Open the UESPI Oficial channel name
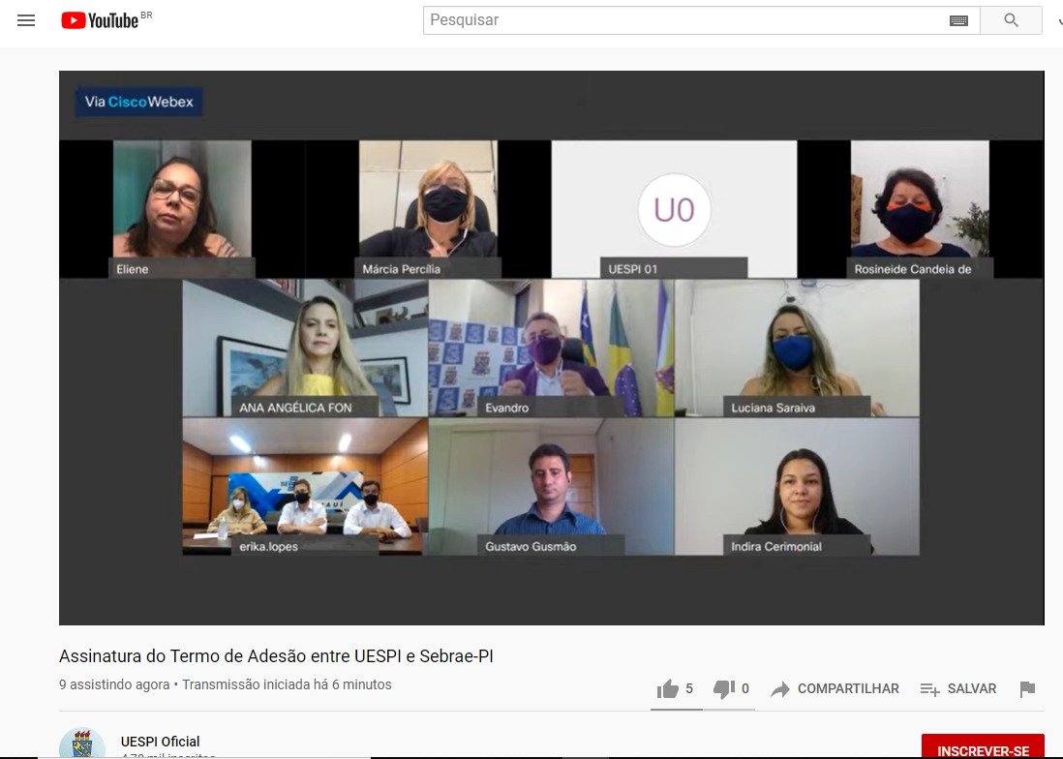 point(161,742)
